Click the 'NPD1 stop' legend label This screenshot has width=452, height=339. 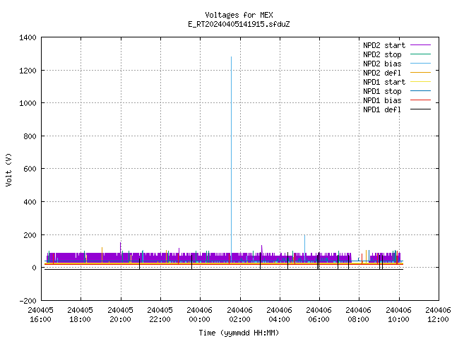[x=382, y=91]
